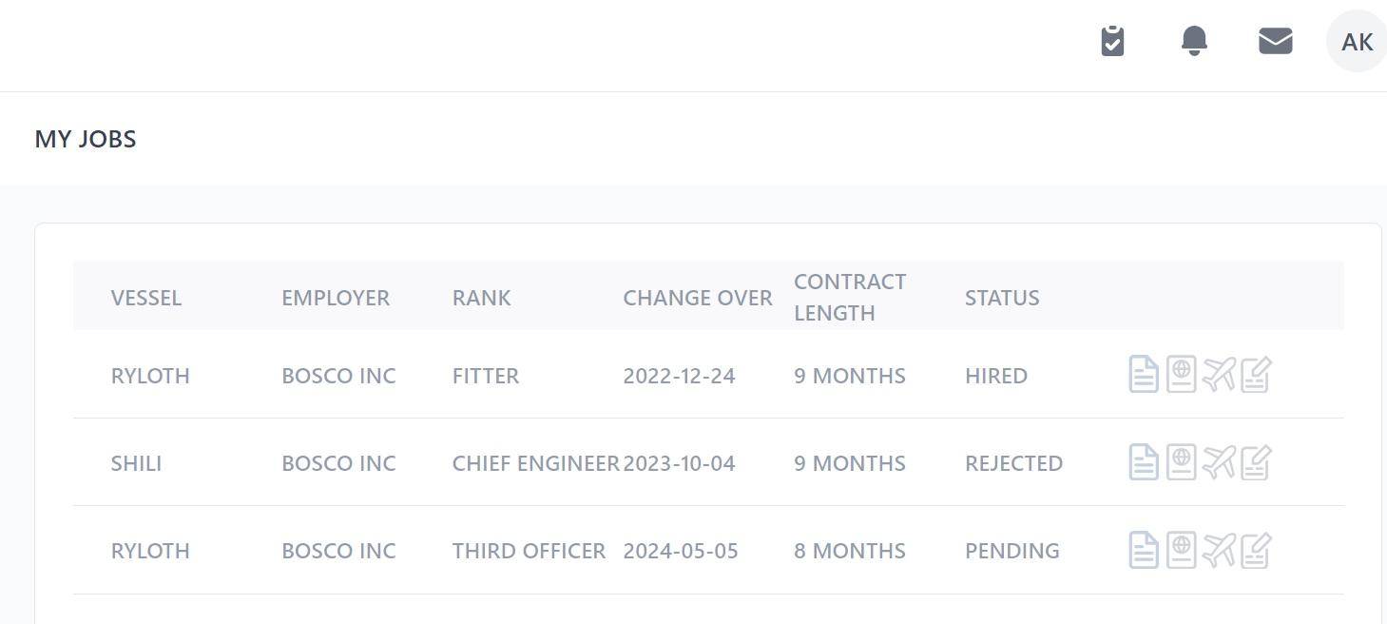Click airplane icon for Third Officer job

click(1219, 550)
